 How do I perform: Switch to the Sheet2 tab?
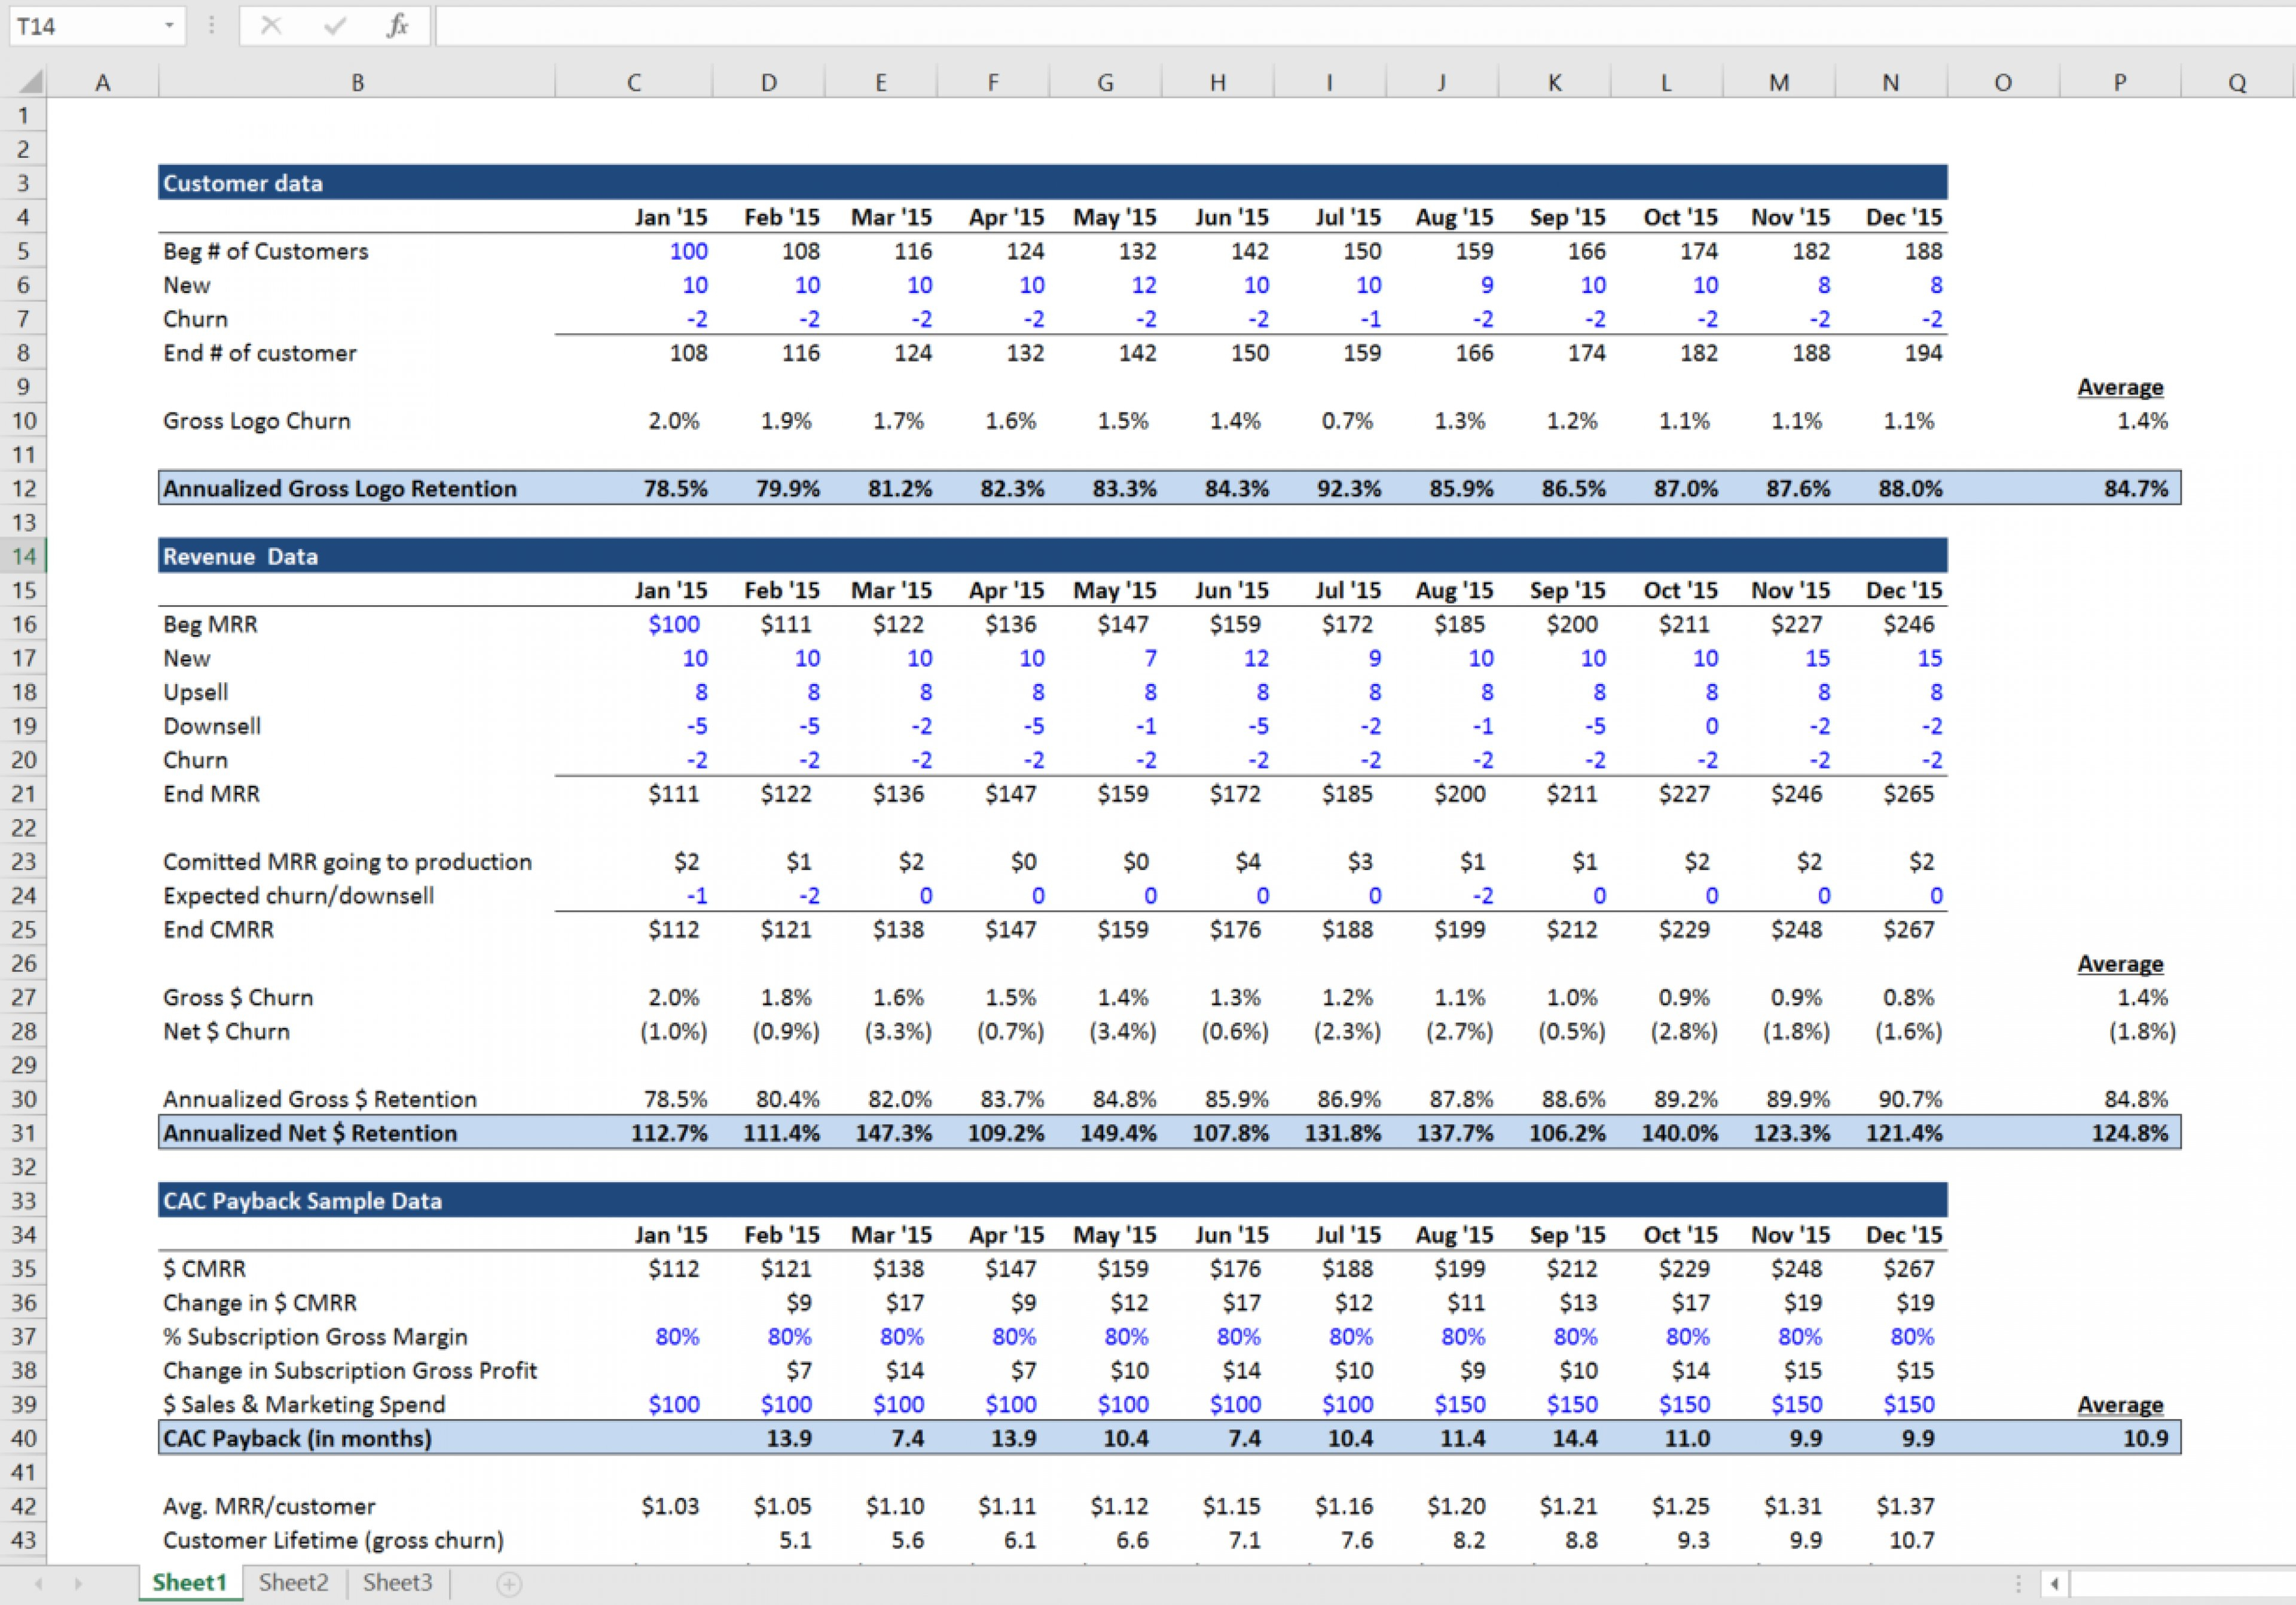(293, 1583)
